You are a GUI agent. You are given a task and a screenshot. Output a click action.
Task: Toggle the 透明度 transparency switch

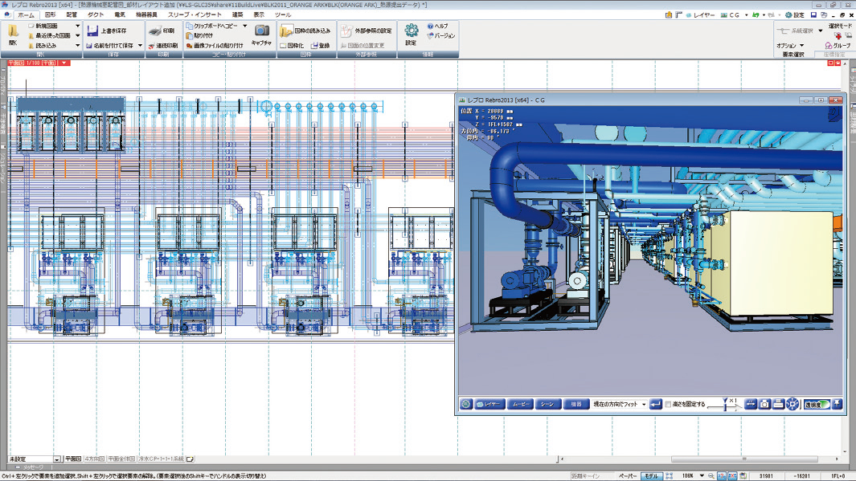[x=817, y=404]
